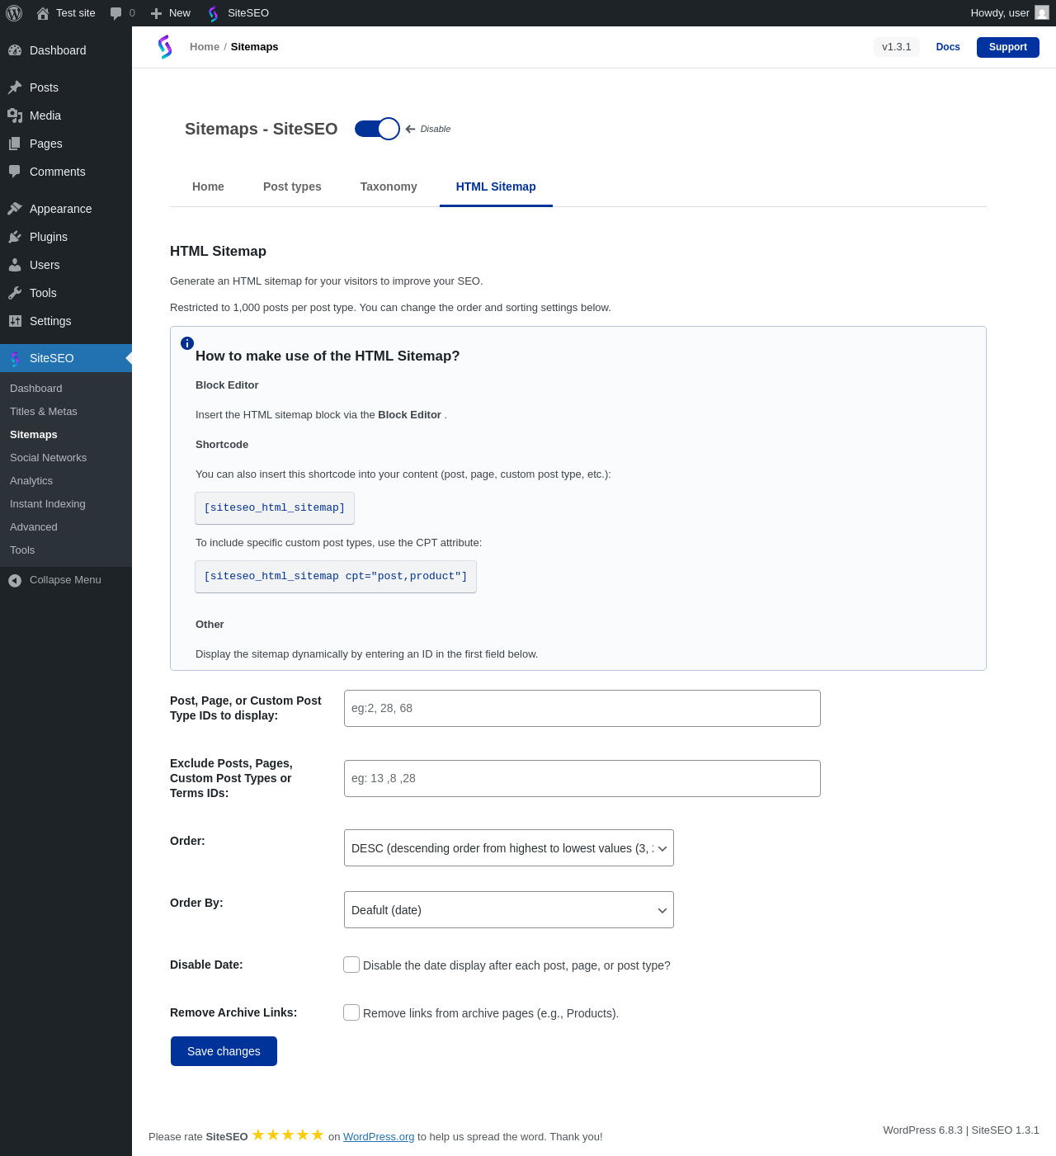Open Advanced submenu item
The height and width of the screenshot is (1156, 1056).
pyautogui.click(x=34, y=527)
